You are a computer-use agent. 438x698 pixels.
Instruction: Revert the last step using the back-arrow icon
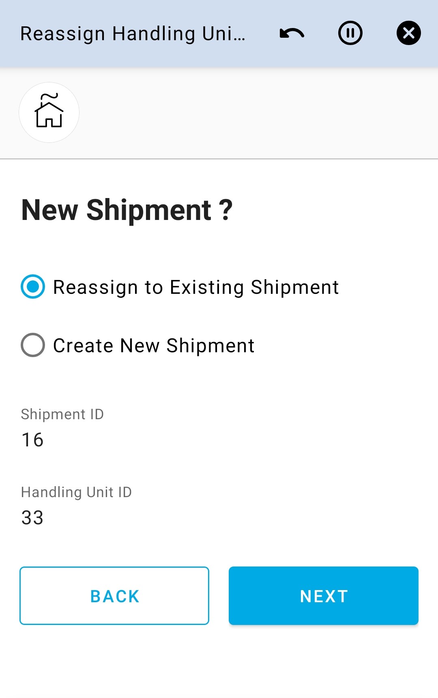292,33
